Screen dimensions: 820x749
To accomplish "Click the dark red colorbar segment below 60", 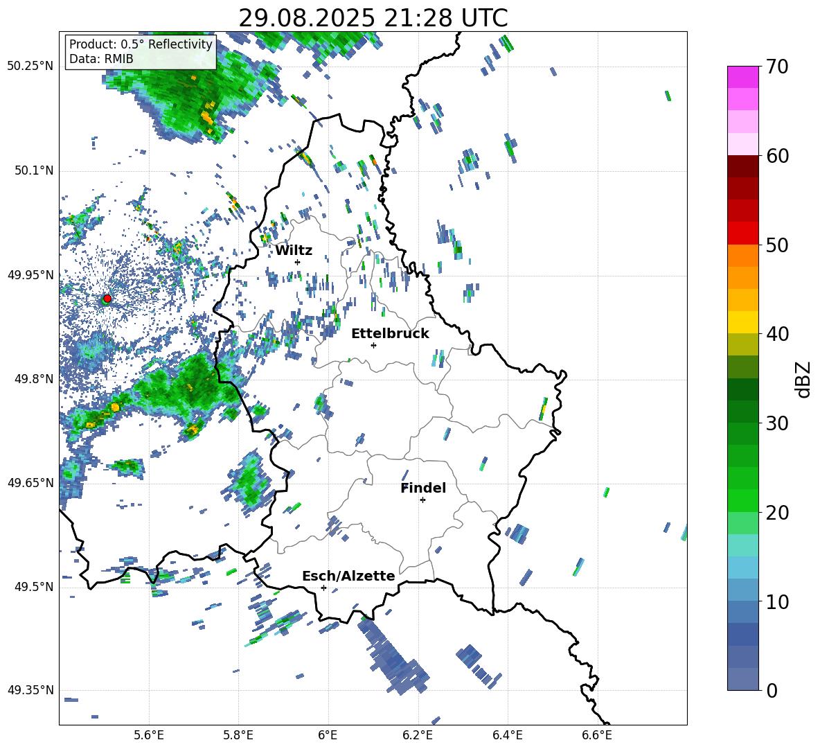I will click(x=742, y=166).
